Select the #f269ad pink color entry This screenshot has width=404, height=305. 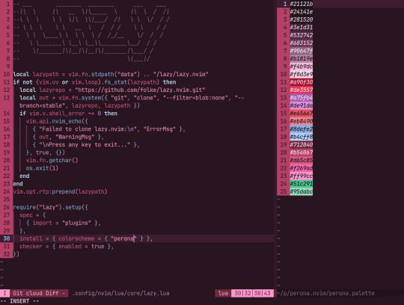coord(302,168)
